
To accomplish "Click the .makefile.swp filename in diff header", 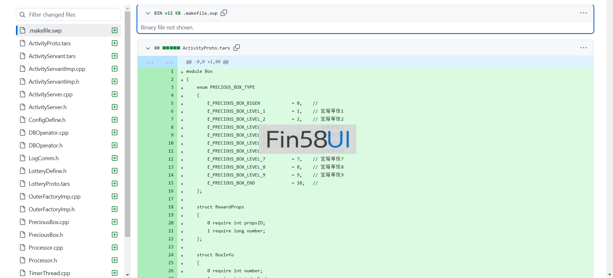I will (x=200, y=13).
